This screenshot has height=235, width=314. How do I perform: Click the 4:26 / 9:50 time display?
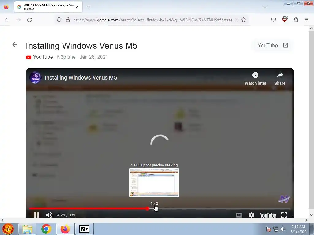[67, 215]
